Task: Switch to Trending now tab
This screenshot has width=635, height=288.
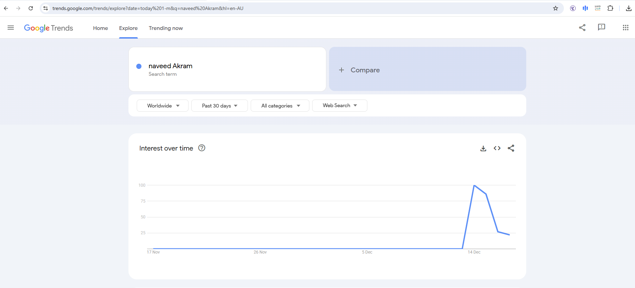Action: click(x=166, y=28)
